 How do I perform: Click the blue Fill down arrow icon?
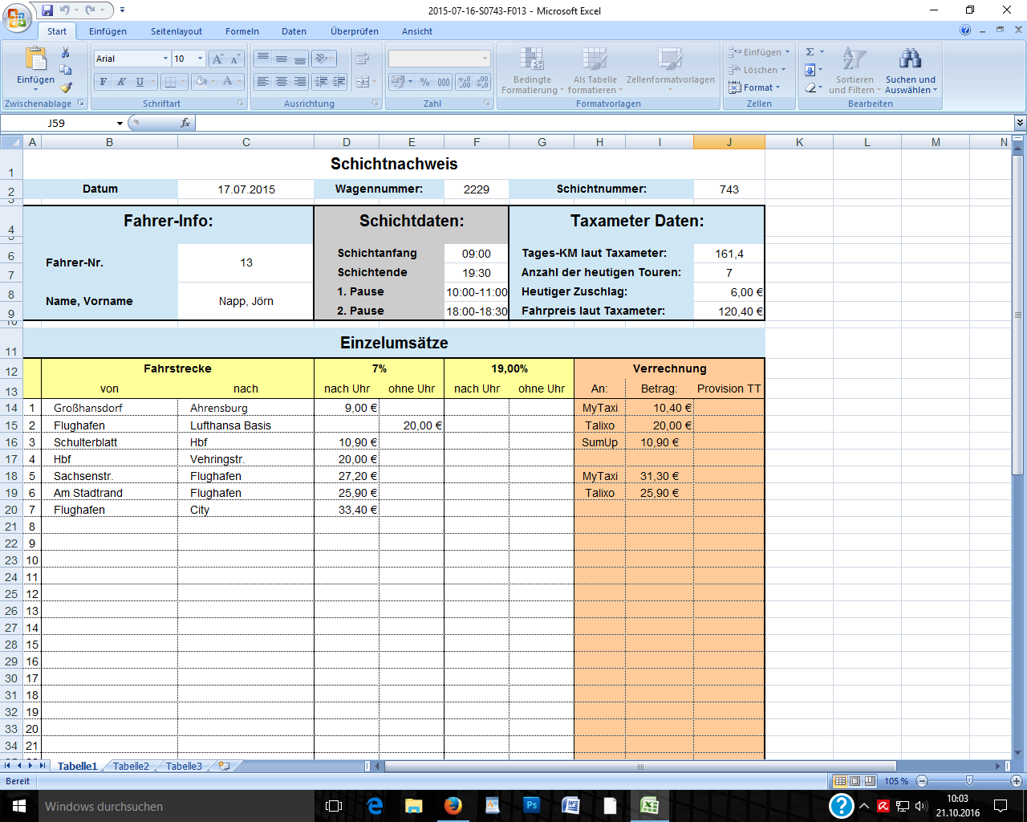(x=810, y=70)
